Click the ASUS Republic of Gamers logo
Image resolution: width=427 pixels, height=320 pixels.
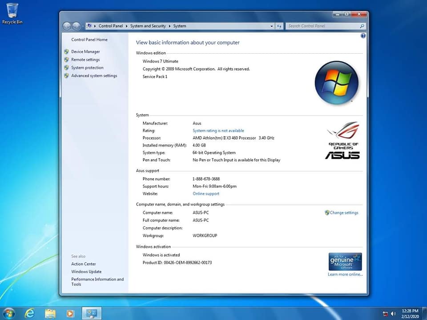[343, 140]
